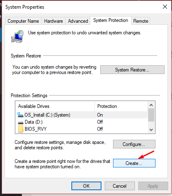Image resolution: width=172 pixels, height=196 pixels.
Task: Open Configure restore settings
Action: 134,144
